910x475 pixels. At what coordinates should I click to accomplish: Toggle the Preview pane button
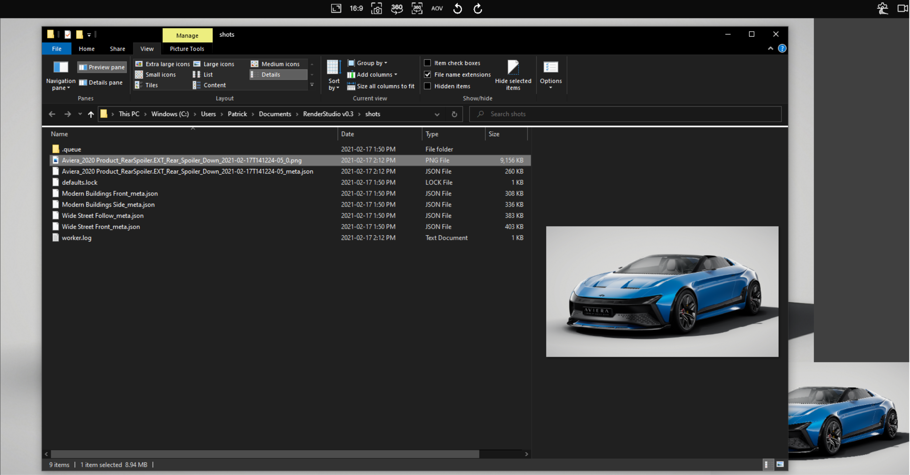tap(102, 67)
